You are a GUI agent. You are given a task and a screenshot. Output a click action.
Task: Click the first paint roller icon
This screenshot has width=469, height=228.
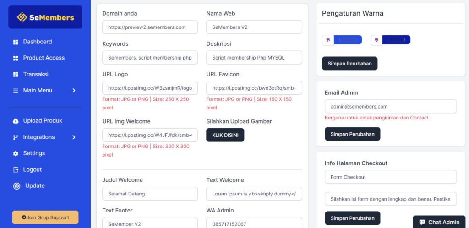tap(328, 40)
